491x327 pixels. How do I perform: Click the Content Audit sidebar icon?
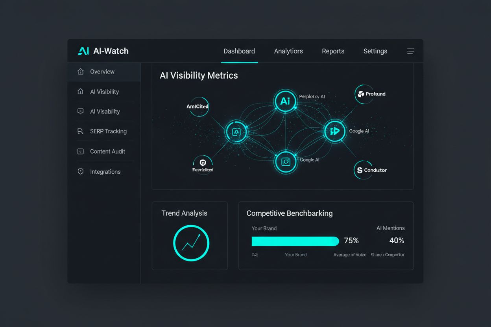(x=80, y=151)
